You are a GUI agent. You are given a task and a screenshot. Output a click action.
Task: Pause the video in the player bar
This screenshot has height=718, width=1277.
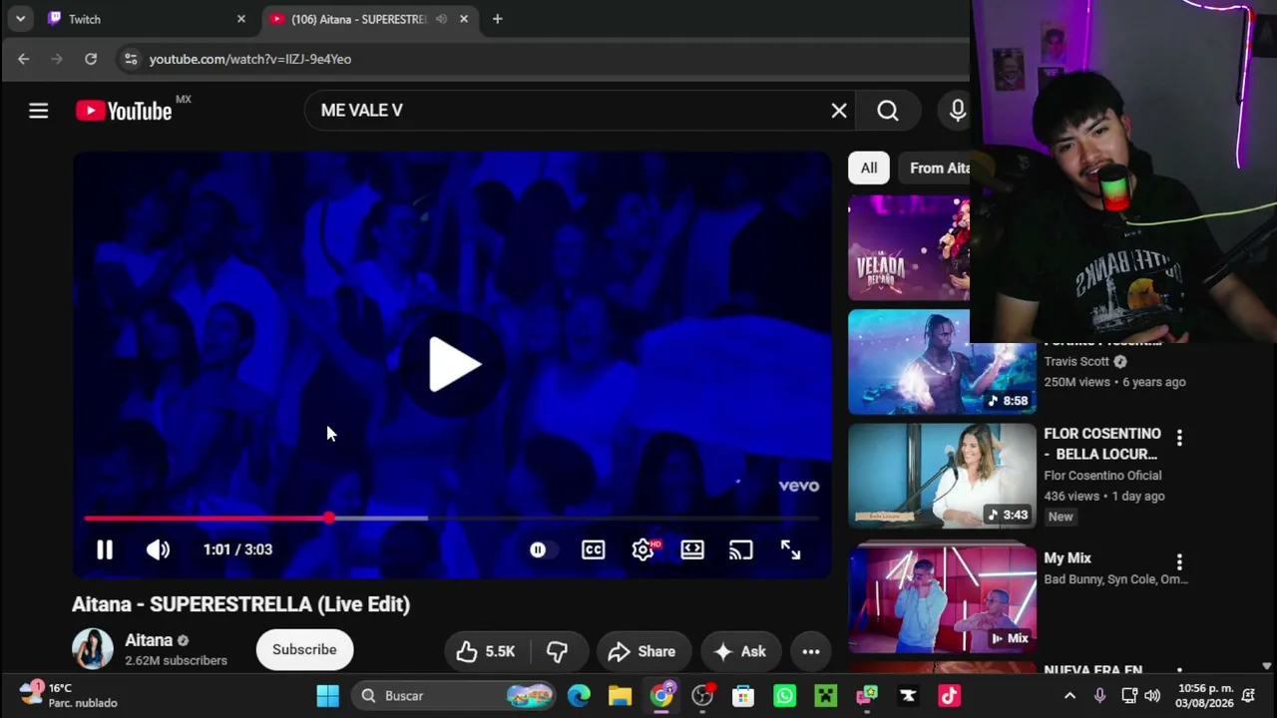tap(105, 549)
